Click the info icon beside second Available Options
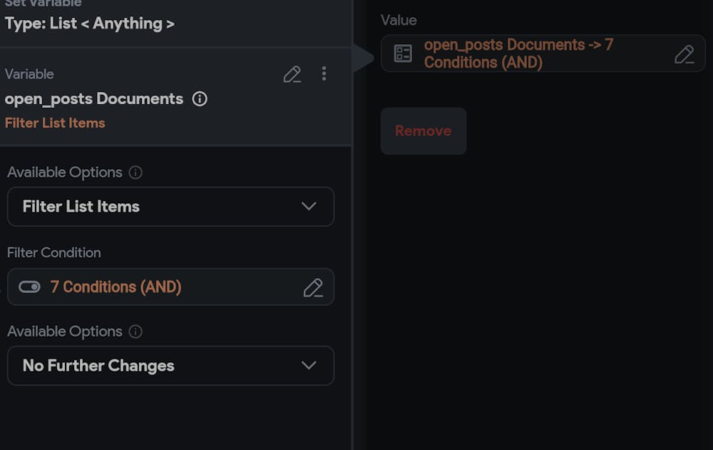The height and width of the screenshot is (450, 713). (x=137, y=331)
